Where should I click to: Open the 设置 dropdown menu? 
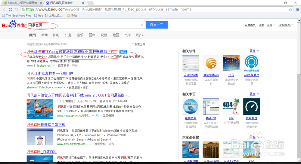271,25
